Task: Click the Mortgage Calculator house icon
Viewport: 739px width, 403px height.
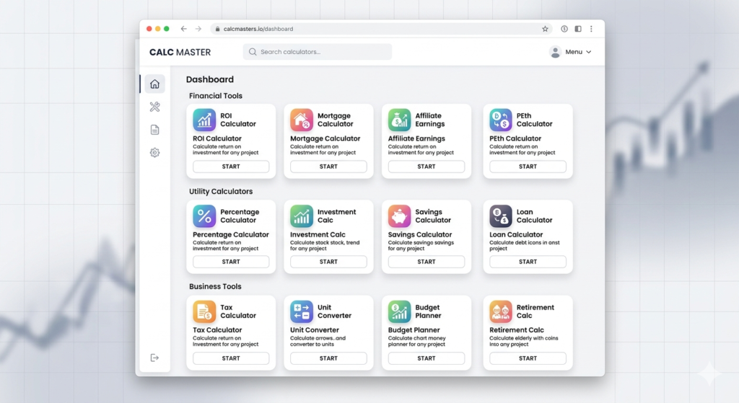Action: click(302, 120)
